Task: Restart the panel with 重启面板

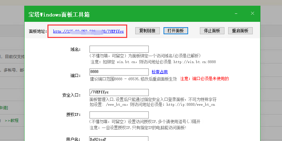Action: point(240,31)
